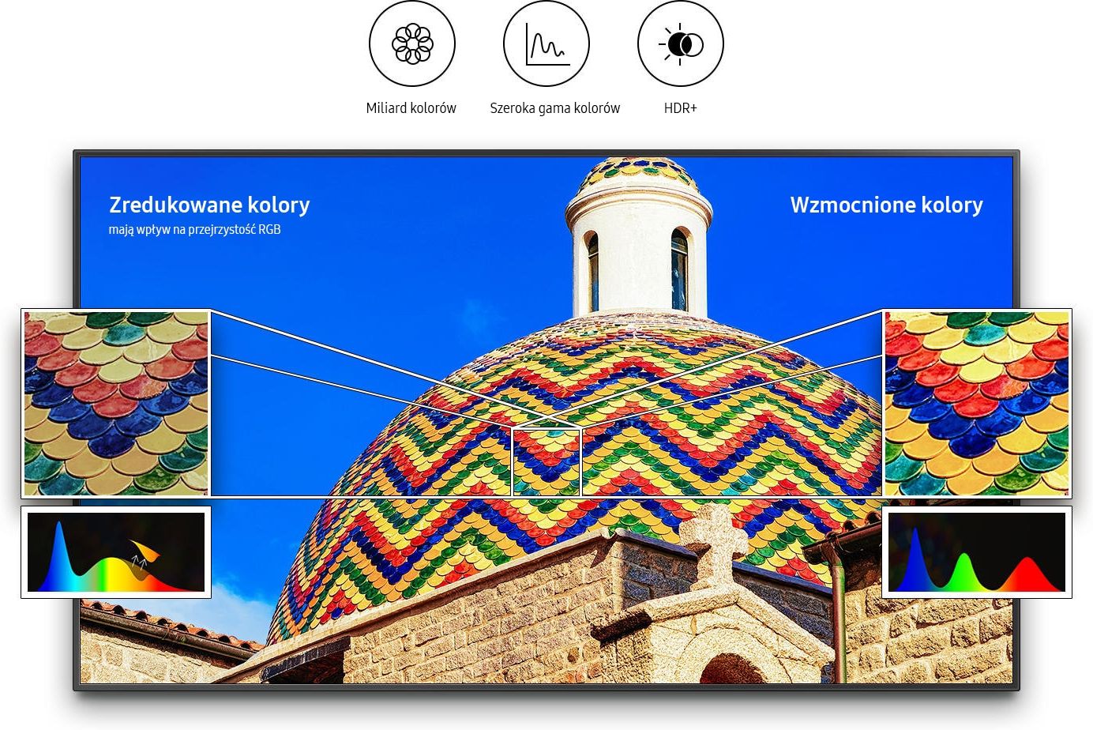Click the red peak in right spectrum

[x=1027, y=574]
